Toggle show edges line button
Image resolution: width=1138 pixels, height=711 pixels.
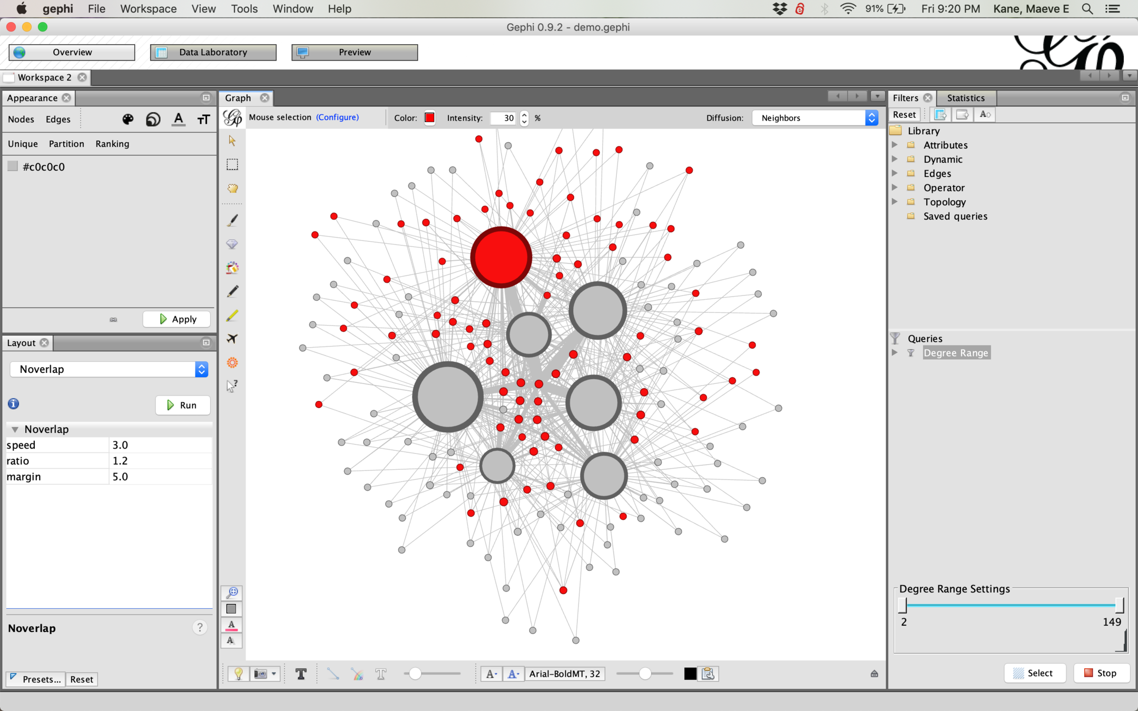[x=333, y=674]
